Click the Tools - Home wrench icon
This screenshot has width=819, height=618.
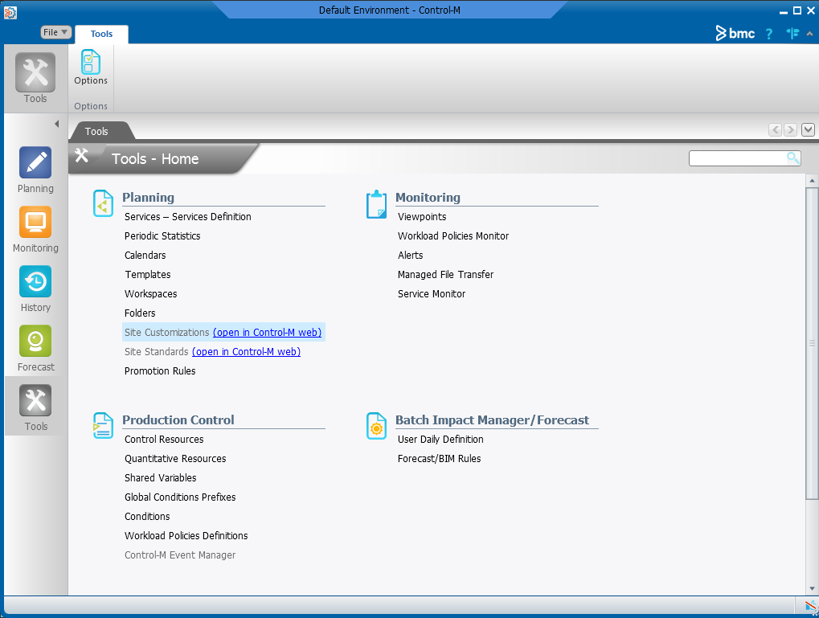[x=81, y=155]
